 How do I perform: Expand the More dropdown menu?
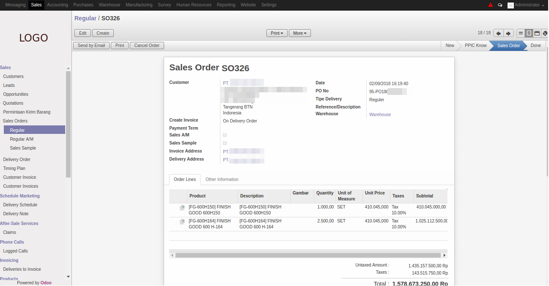[x=300, y=33]
